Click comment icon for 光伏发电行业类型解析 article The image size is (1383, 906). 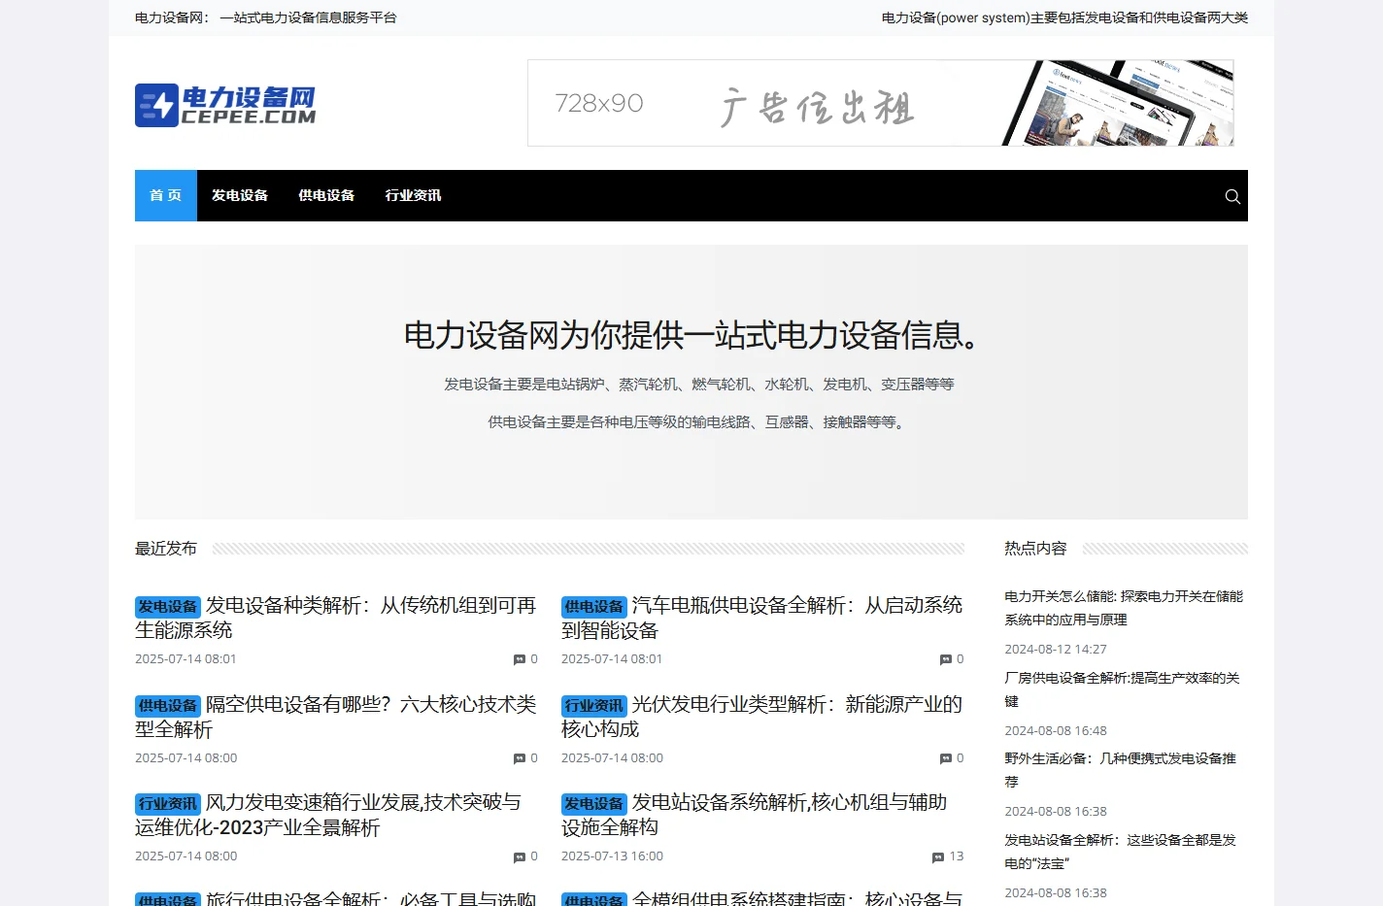(x=946, y=758)
